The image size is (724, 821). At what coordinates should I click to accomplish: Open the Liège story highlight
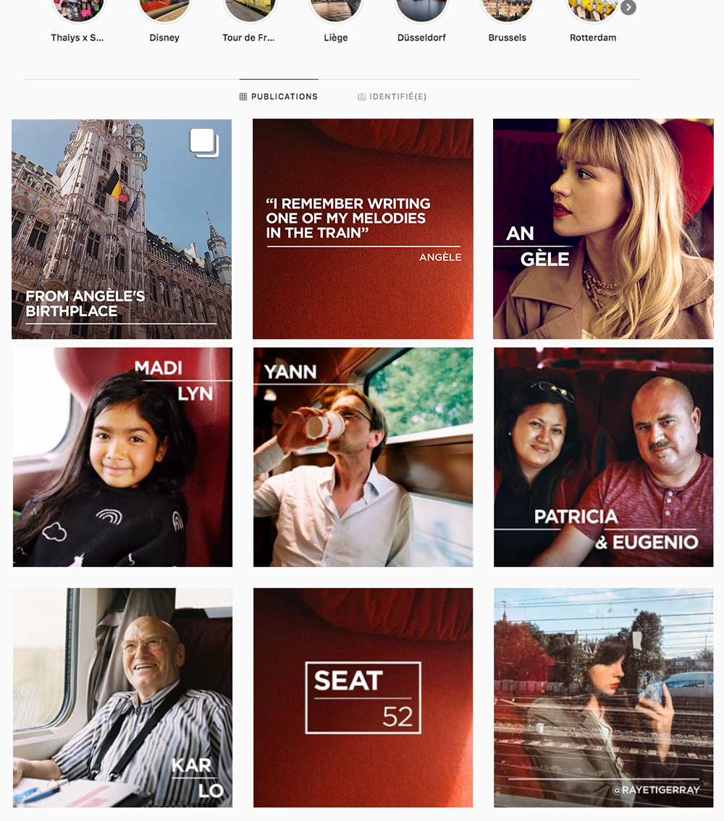tap(335, 10)
